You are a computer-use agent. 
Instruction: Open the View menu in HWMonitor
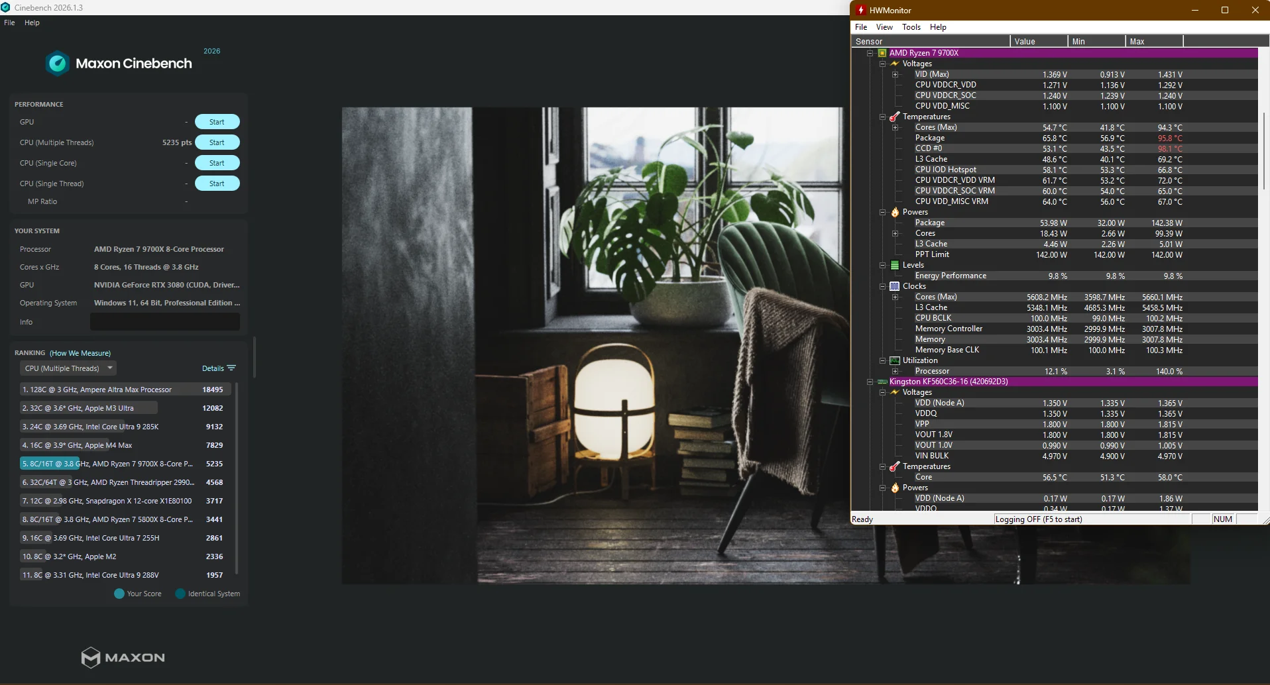(884, 27)
